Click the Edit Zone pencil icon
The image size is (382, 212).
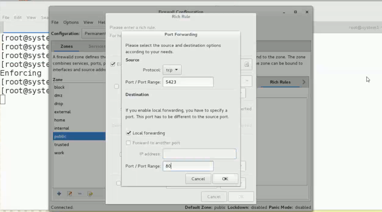69,194
